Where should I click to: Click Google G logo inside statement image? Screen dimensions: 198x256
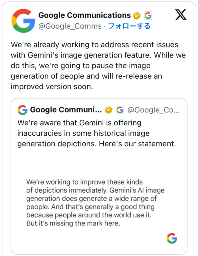point(172,238)
